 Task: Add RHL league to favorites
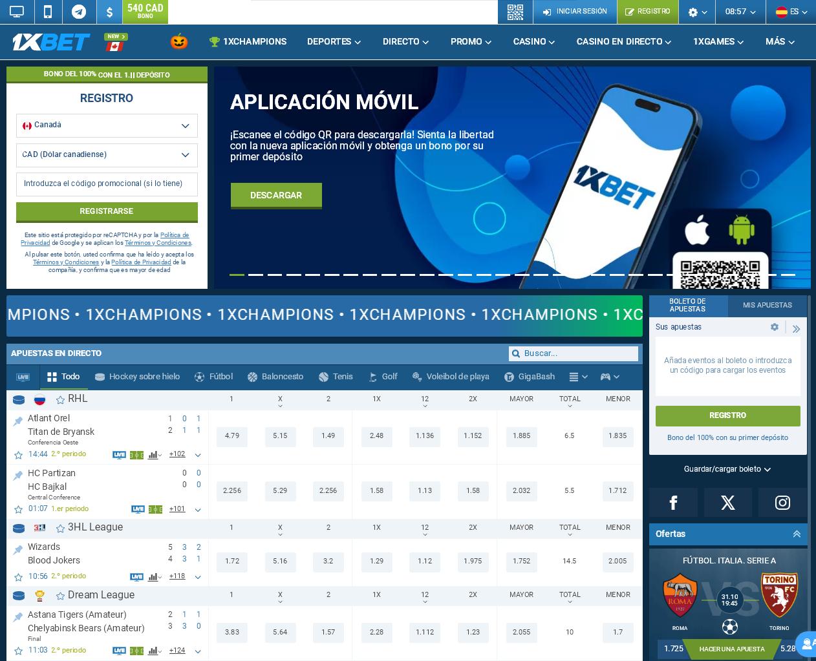(x=60, y=400)
